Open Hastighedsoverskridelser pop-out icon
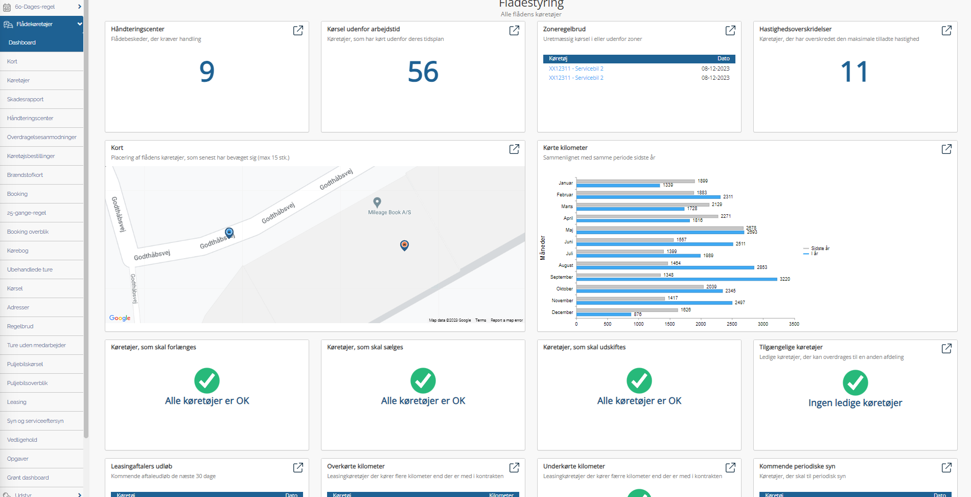 click(x=946, y=31)
